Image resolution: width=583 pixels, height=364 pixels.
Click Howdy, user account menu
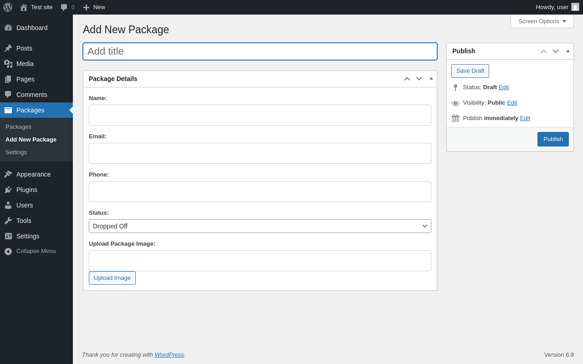point(557,7)
